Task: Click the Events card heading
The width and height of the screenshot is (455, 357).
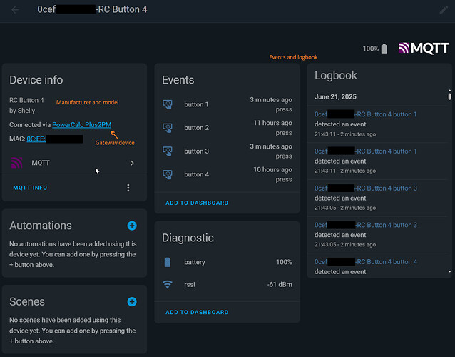Action: point(178,80)
